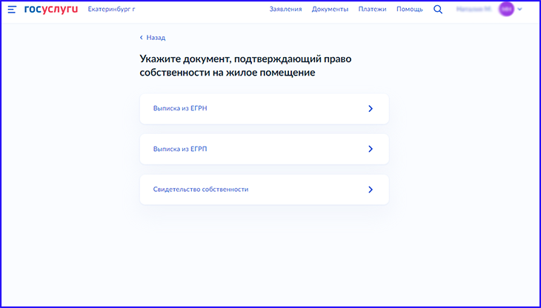Click the page heading about ownership document

pos(228,65)
